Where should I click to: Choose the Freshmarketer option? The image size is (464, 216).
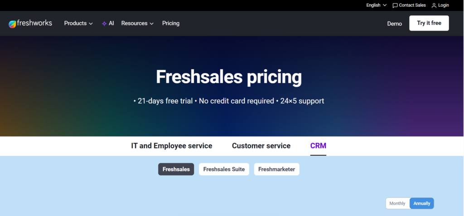coord(276,169)
